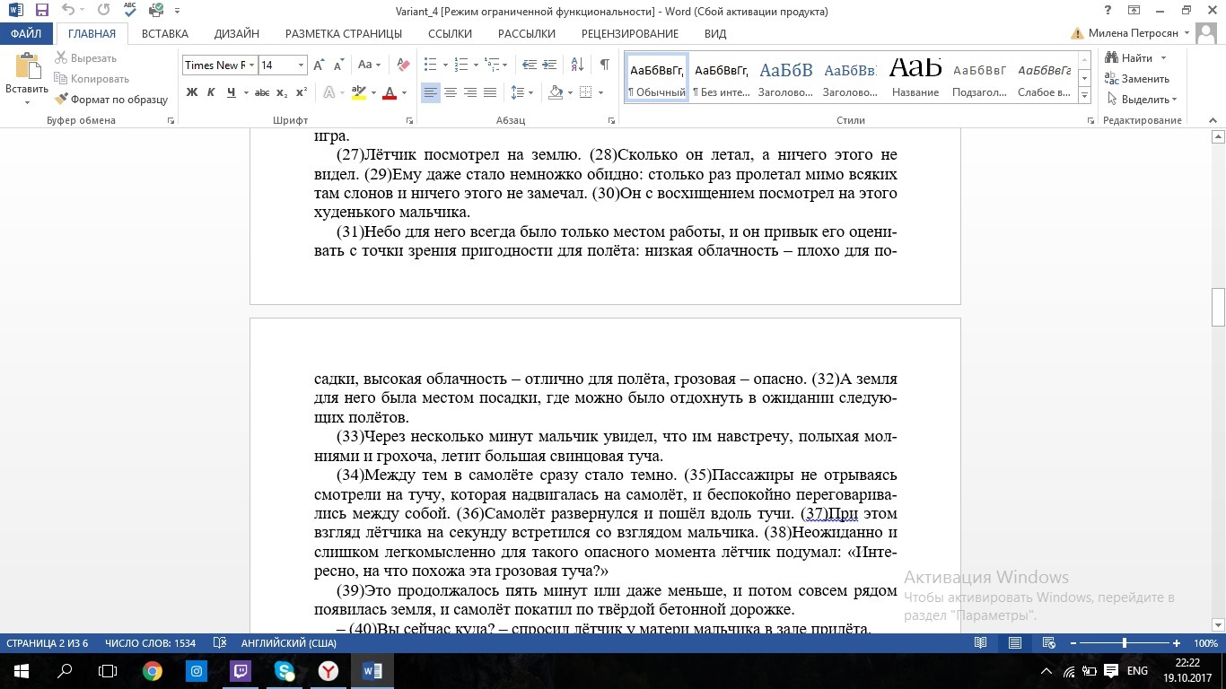The width and height of the screenshot is (1226, 689).
Task: Clear all formatting with the eraser icon
Action: pos(403,65)
